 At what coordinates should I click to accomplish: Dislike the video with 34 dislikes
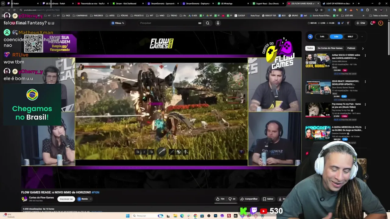tap(232, 199)
